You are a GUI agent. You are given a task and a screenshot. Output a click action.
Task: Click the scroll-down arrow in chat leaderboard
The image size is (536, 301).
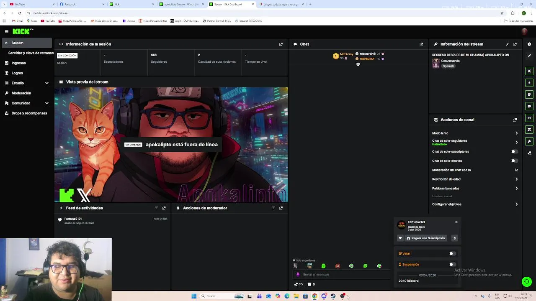(358, 64)
